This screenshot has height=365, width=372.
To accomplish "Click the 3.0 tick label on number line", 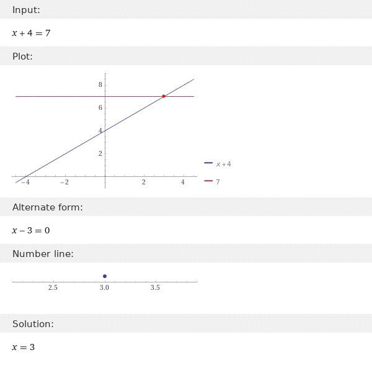I will (104, 288).
